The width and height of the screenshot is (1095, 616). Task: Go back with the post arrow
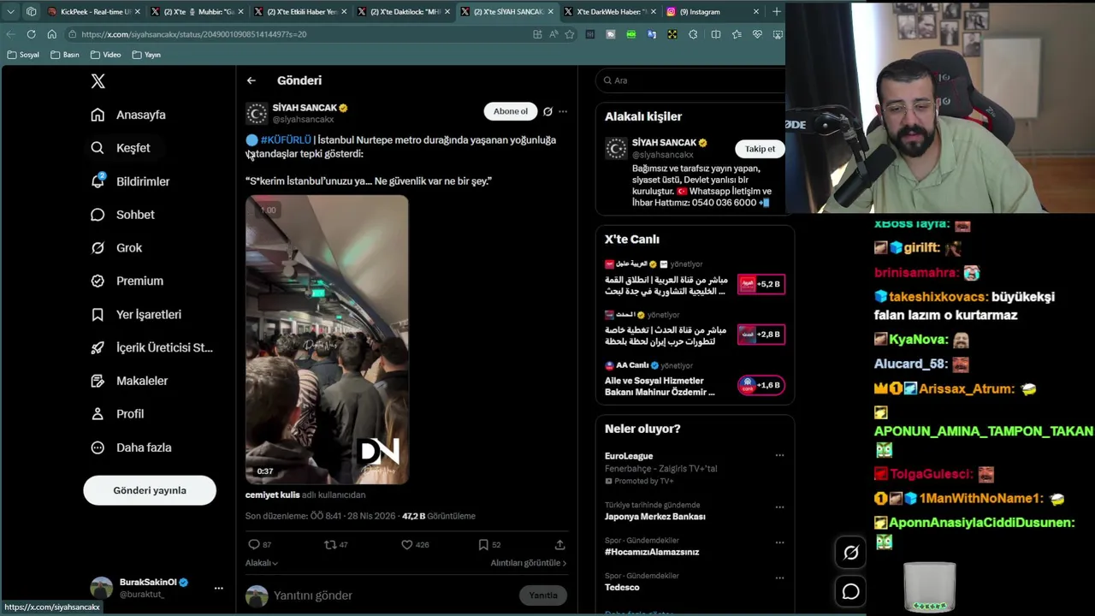tap(252, 80)
